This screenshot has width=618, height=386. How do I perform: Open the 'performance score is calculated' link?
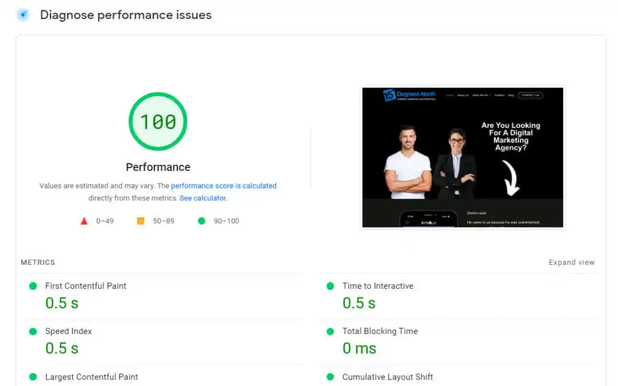click(x=224, y=185)
